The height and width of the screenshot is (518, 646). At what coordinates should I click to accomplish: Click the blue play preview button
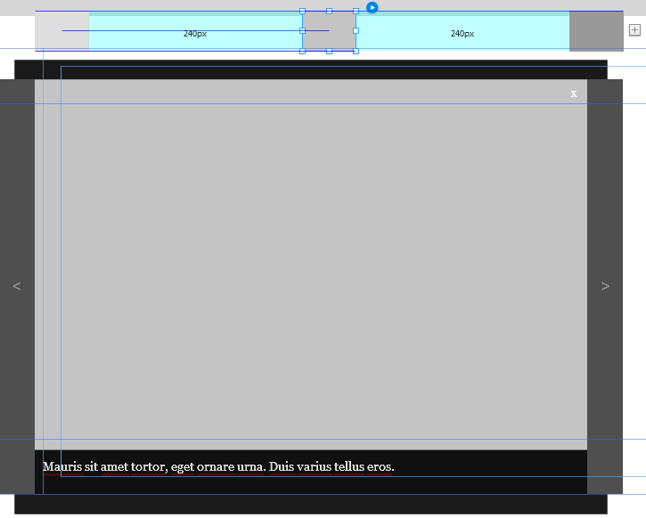coord(372,7)
